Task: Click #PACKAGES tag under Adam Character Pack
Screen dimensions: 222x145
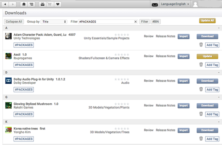Action: [x=24, y=45]
